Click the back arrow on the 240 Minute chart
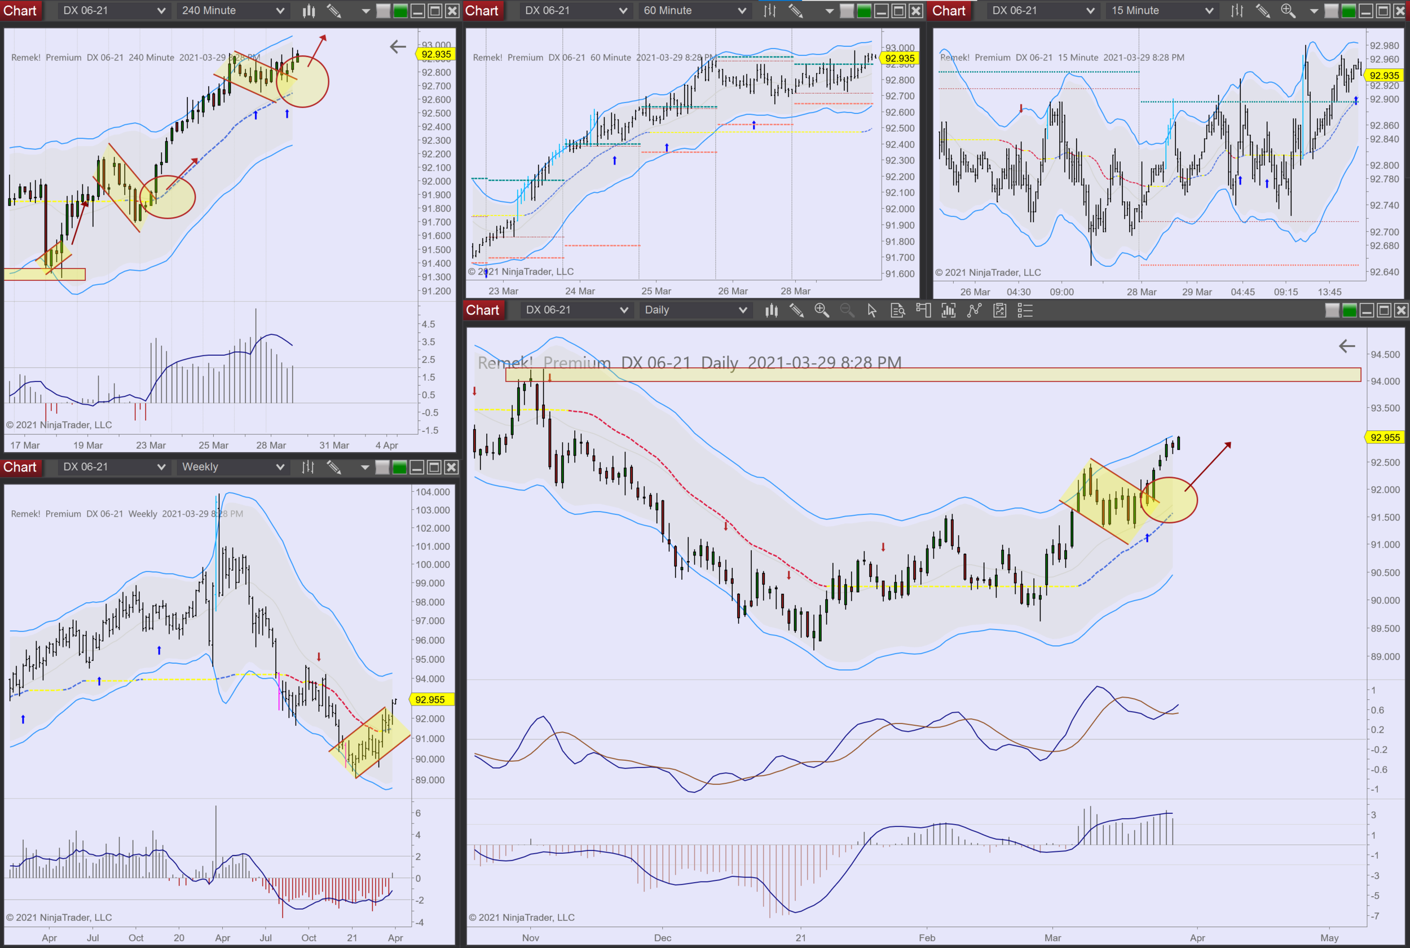 click(x=398, y=47)
